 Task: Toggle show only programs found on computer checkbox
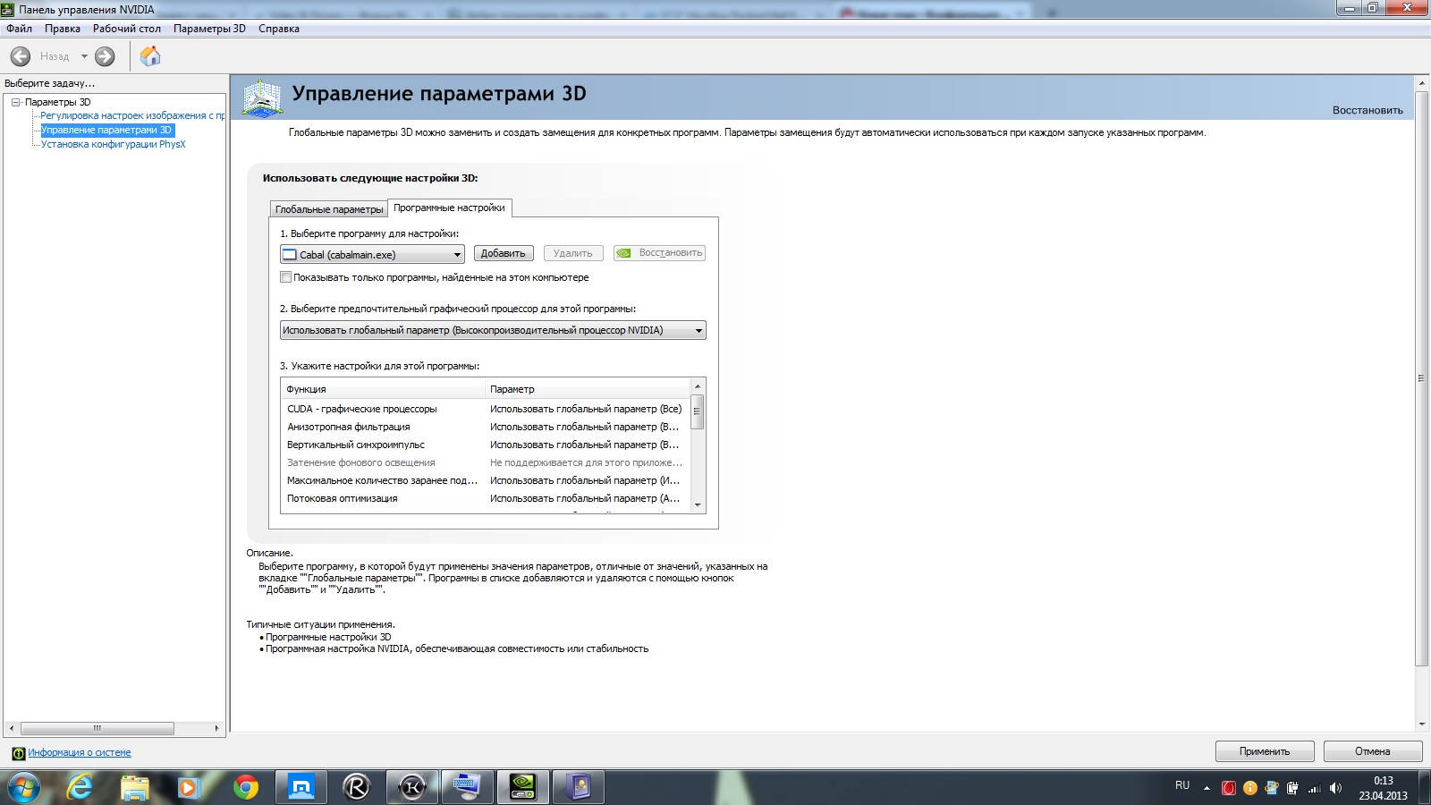click(286, 277)
